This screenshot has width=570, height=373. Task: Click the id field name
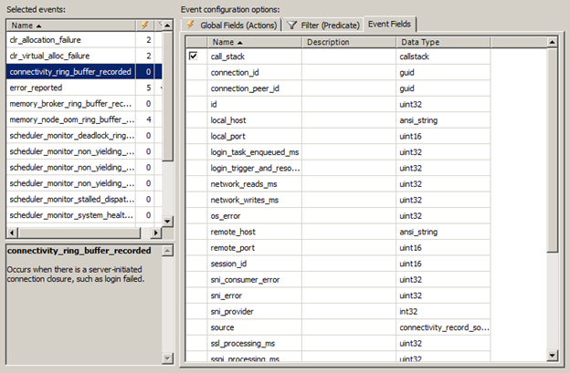click(x=214, y=105)
